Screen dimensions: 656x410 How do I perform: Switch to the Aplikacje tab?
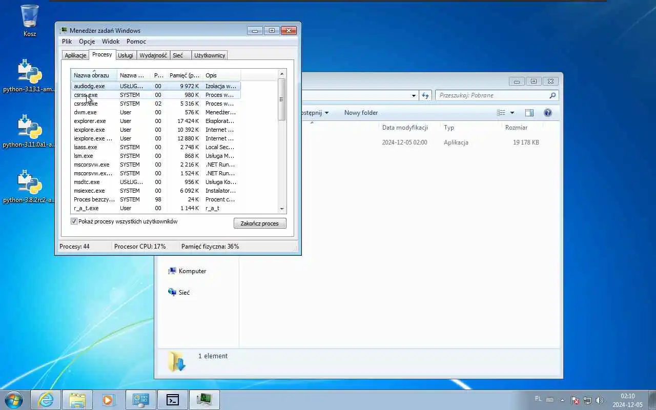pos(75,55)
